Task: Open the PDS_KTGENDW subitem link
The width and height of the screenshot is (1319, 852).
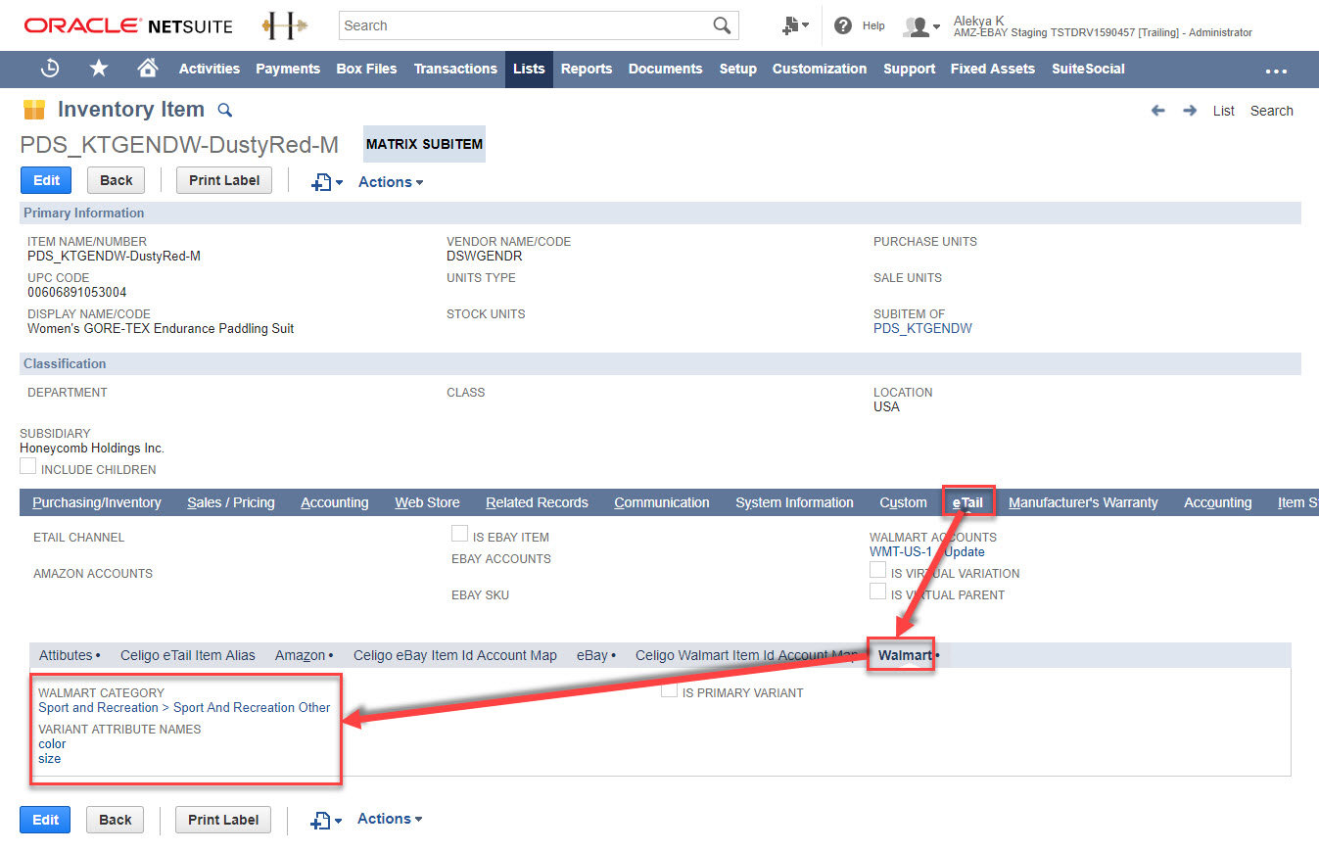Action: click(922, 329)
